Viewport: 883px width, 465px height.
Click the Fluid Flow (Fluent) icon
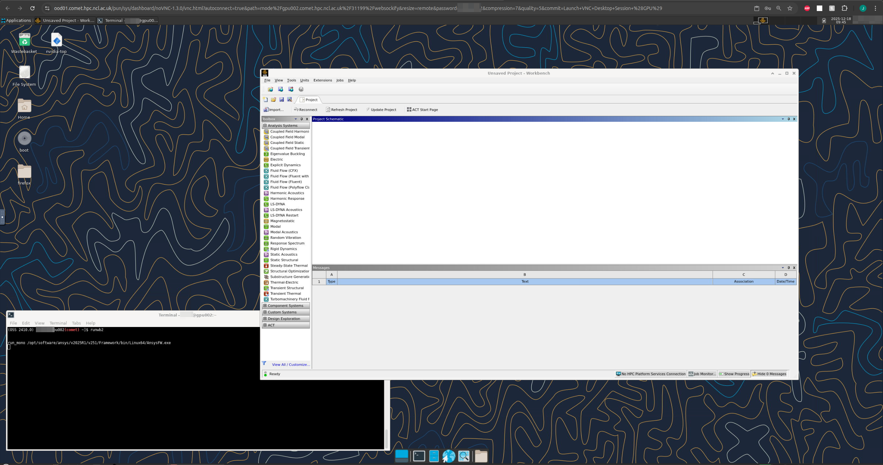click(x=266, y=182)
